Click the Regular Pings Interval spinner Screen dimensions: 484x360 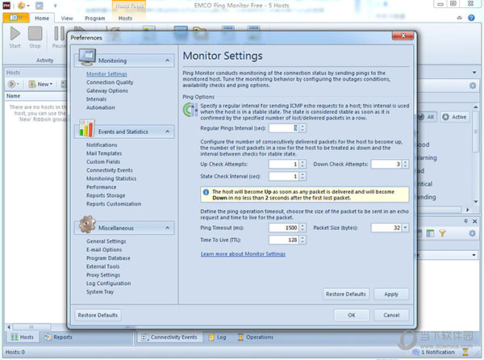pyautogui.click(x=302, y=128)
